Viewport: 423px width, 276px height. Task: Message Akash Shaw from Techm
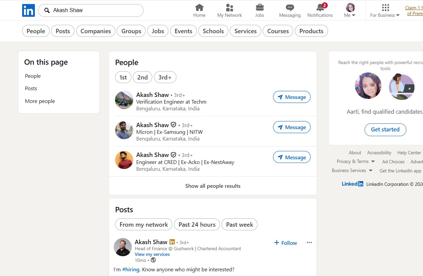292,97
